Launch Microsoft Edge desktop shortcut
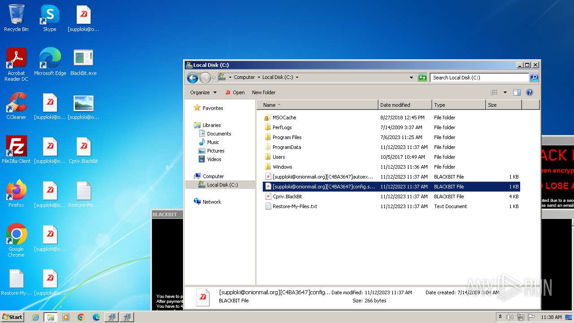Screen dimensions: 574x323 click(50, 62)
